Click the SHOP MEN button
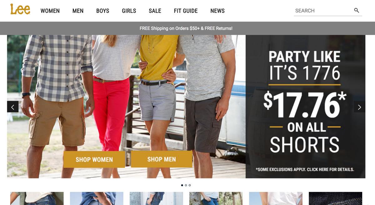Viewport: 375px width, 205px height. coord(162,159)
